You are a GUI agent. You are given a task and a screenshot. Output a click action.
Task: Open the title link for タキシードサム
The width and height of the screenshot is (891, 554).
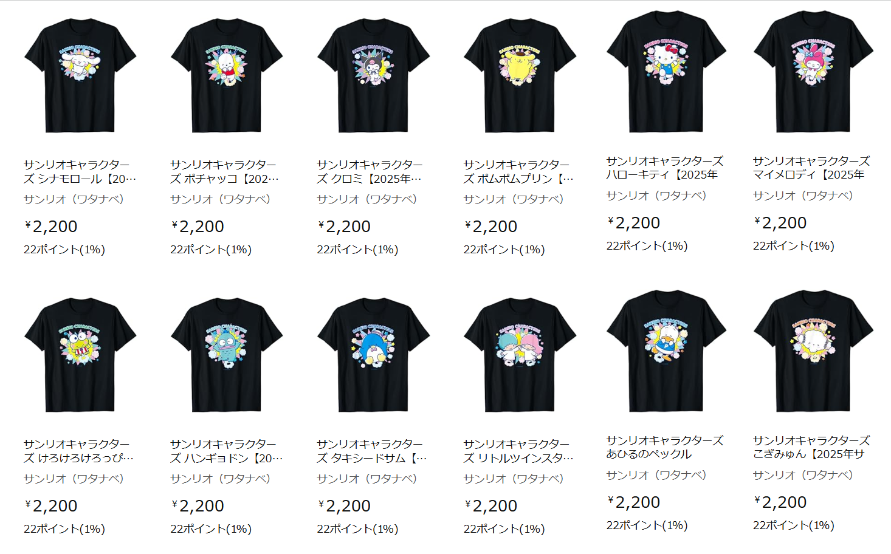click(x=372, y=451)
